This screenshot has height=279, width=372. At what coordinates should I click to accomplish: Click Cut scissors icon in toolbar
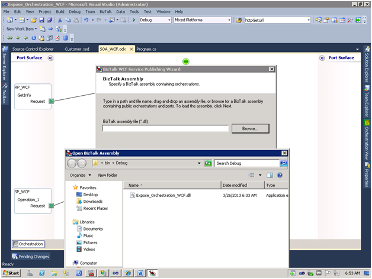click(x=60, y=20)
